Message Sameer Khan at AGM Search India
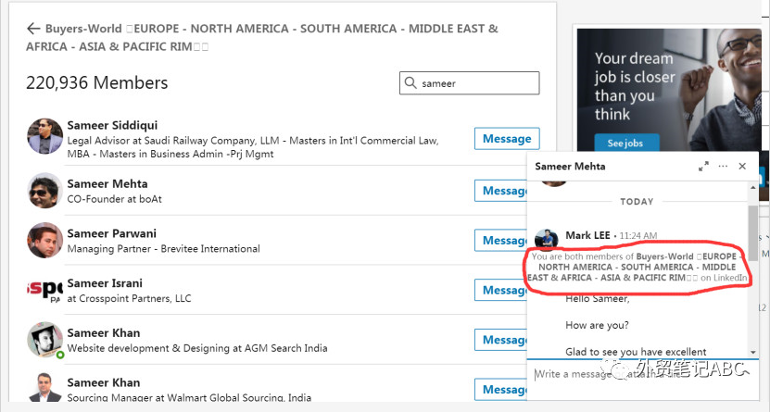Image resolution: width=770 pixels, height=412 pixels. 501,340
